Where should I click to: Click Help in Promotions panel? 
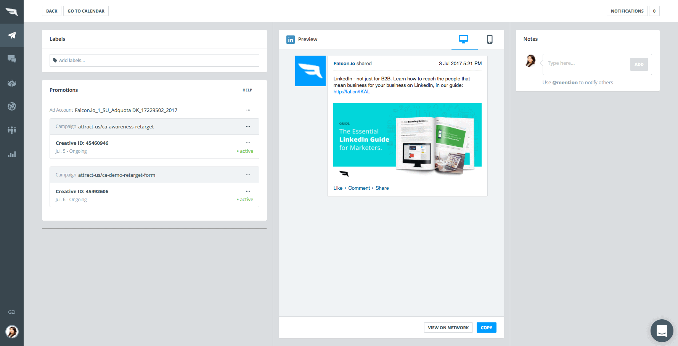[x=247, y=90]
